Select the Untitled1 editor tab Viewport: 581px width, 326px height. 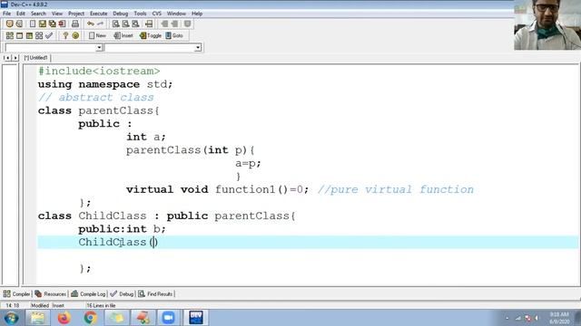coord(36,58)
